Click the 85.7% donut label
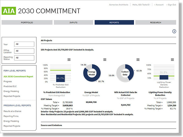This screenshot has height=137, width=183. pyautogui.click(x=101, y=81)
